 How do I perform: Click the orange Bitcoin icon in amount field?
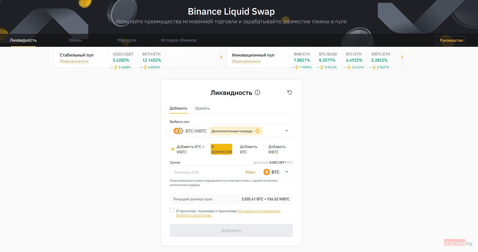pyautogui.click(x=267, y=172)
